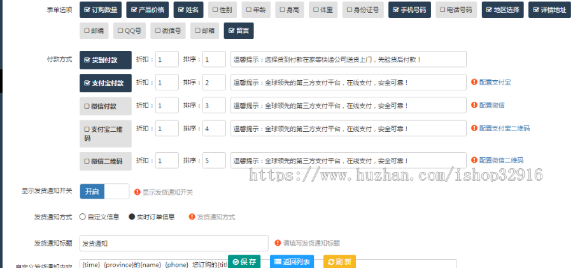Select the 自定义信息 radio option

pyautogui.click(x=83, y=216)
